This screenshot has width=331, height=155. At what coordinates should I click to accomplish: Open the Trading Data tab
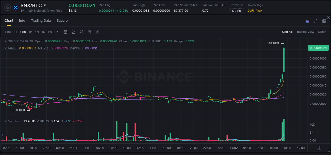[x=41, y=20]
